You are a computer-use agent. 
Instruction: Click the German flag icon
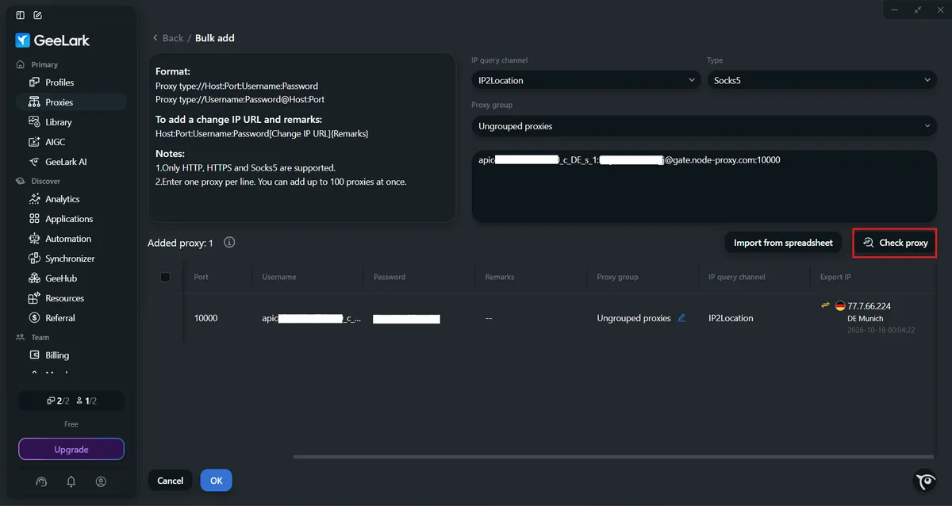coord(840,306)
